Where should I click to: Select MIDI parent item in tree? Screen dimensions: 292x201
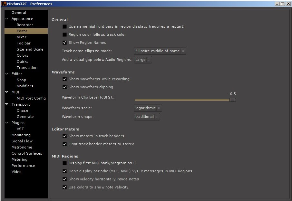(x=15, y=92)
